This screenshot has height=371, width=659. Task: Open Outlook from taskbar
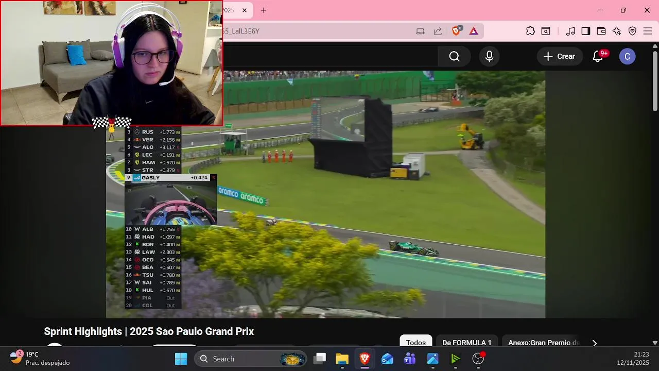pos(387,359)
